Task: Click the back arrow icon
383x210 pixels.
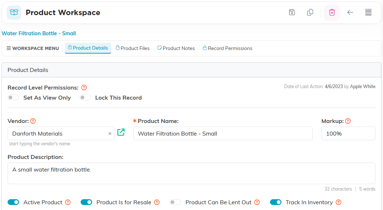Action: 350,13
